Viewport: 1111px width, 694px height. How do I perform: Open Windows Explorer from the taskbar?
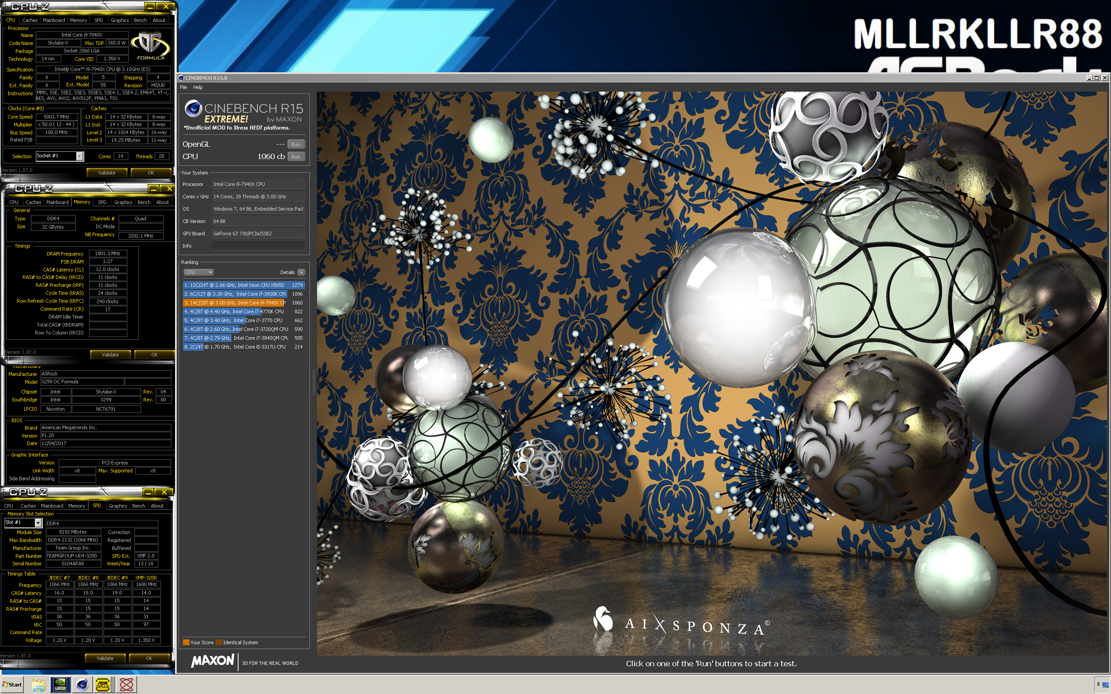pos(38,684)
